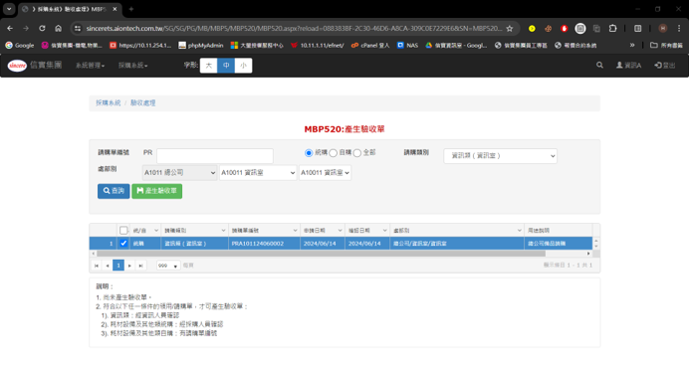689x369 pixels.
Task: Open the page size 999 dropdown
Action: coord(168,266)
